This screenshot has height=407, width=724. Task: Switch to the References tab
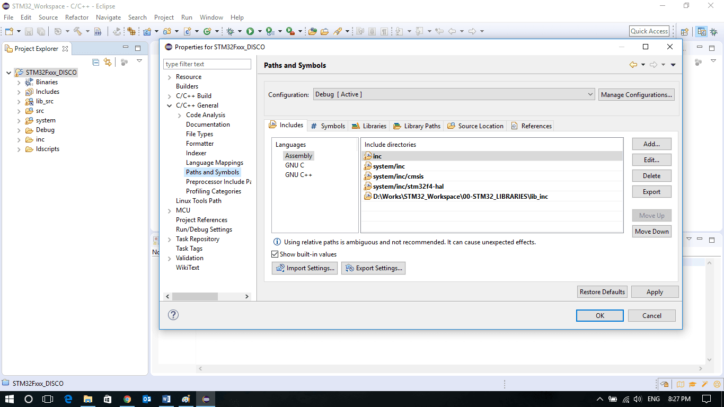(531, 126)
